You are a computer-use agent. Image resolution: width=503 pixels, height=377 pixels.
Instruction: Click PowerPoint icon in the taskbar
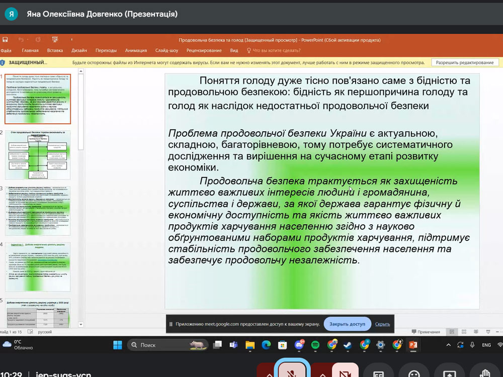414,345
